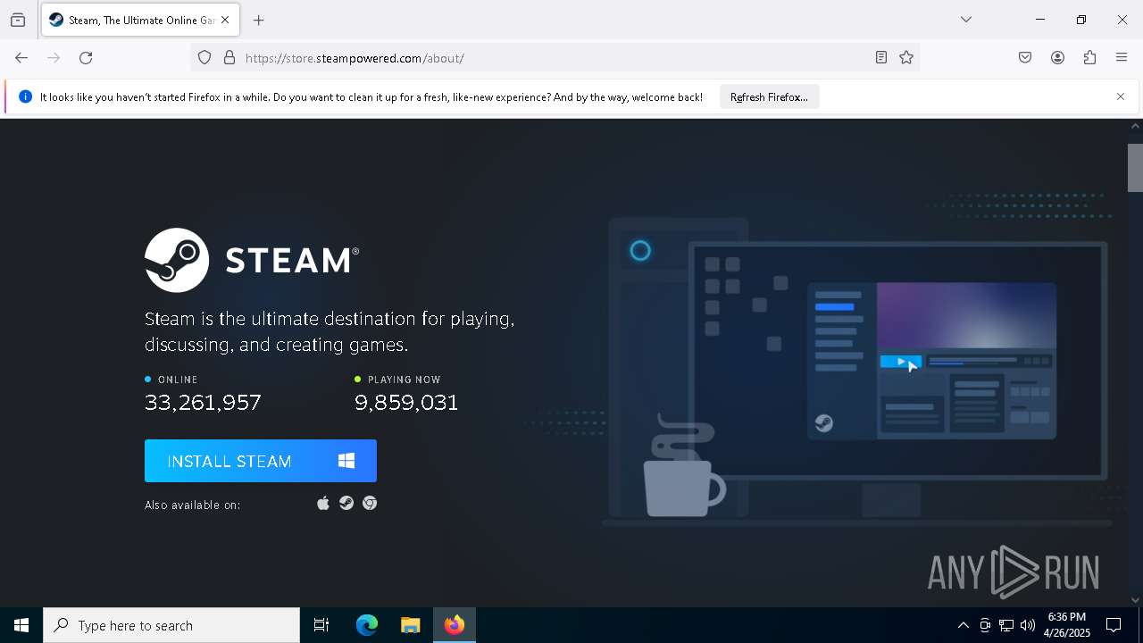This screenshot has height=643, width=1143.
Task: Show site security info via the padlock icon
Action: pyautogui.click(x=229, y=58)
